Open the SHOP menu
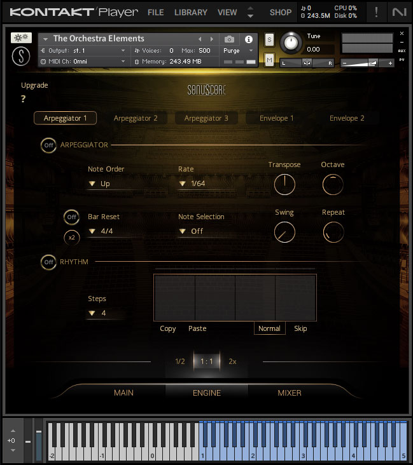This screenshot has width=413, height=465. tap(281, 13)
